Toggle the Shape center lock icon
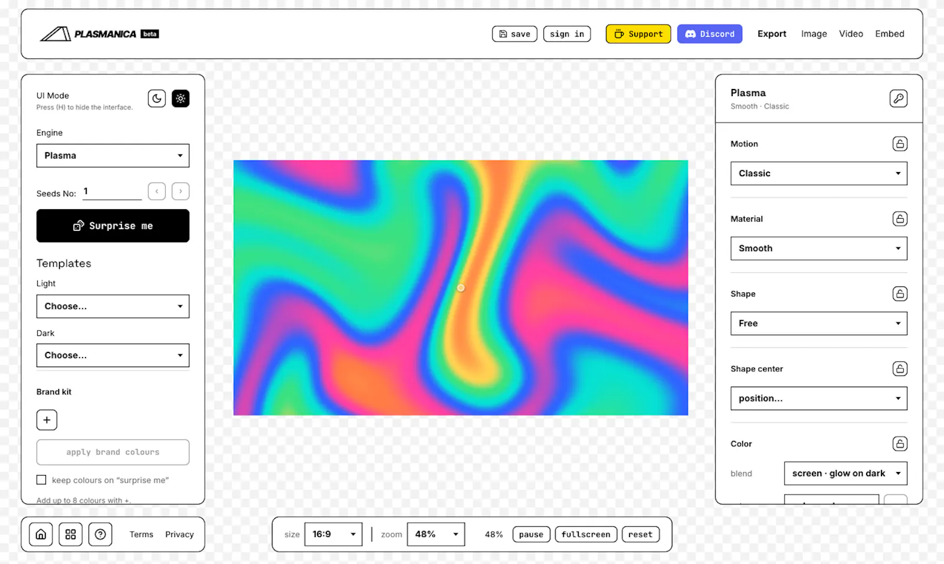The width and height of the screenshot is (944, 564). [x=900, y=369]
